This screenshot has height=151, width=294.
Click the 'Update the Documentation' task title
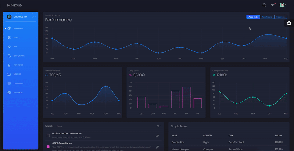pos(67,133)
